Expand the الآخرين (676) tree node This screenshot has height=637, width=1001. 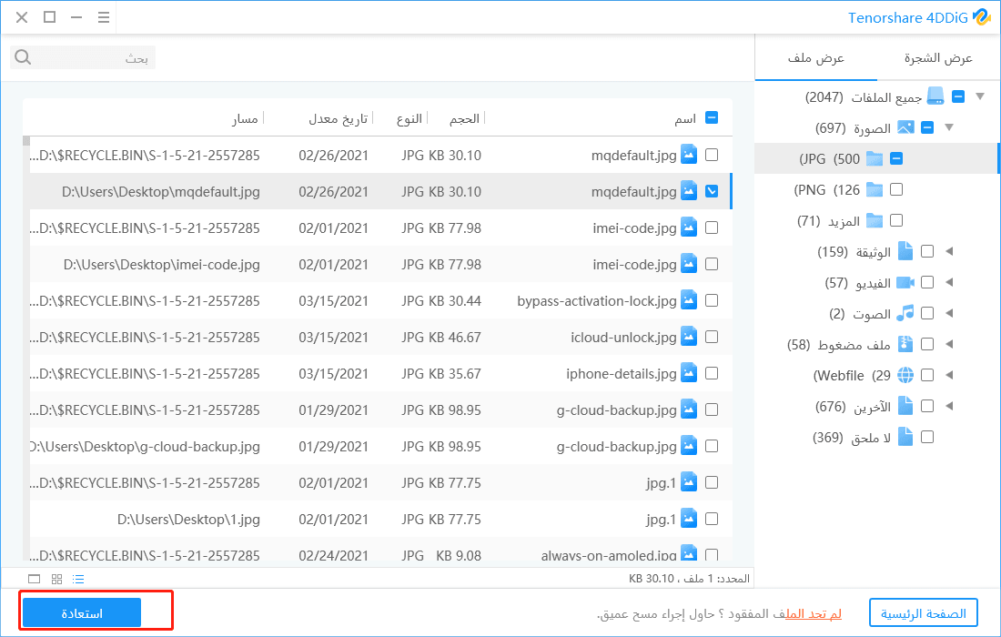(x=949, y=406)
